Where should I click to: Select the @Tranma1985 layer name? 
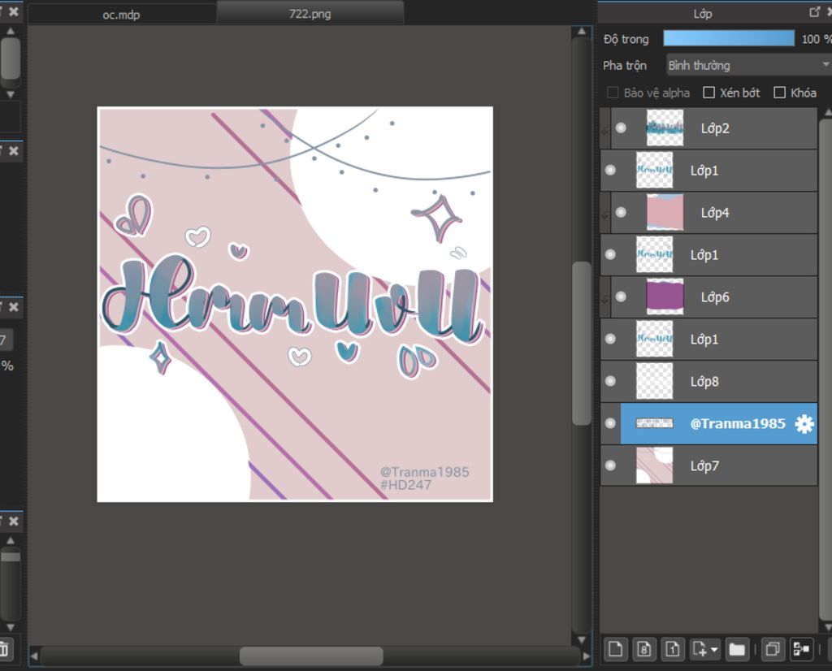coord(738,423)
